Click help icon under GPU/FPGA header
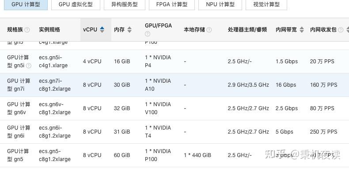349x169 pixels. pyautogui.click(x=148, y=34)
